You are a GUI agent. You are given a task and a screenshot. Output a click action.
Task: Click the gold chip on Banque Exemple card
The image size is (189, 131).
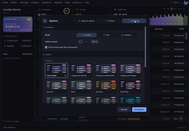(x=29, y=19)
